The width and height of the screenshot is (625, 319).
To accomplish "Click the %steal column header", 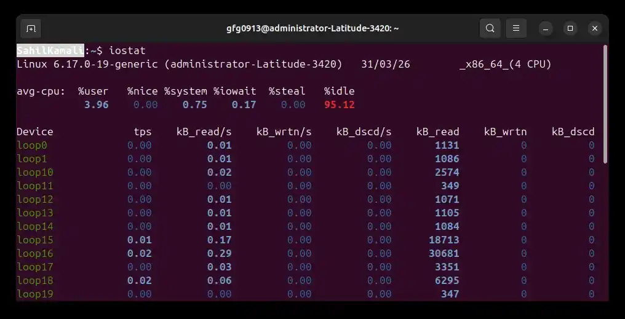I will pyautogui.click(x=287, y=91).
